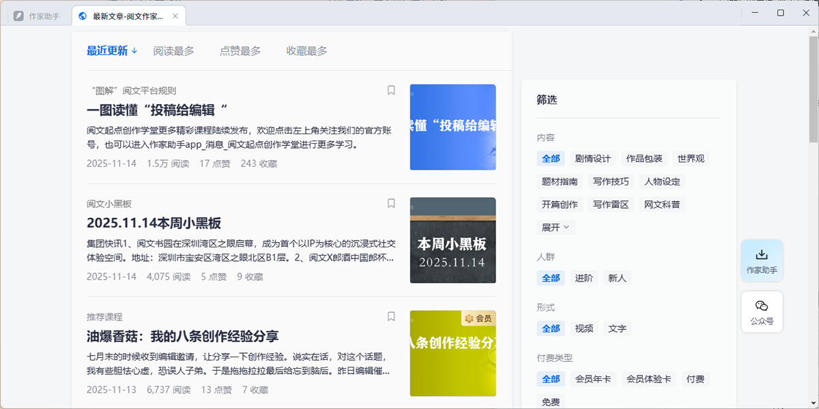Select 进阶 audience filter
The width and height of the screenshot is (819, 409).
point(584,278)
